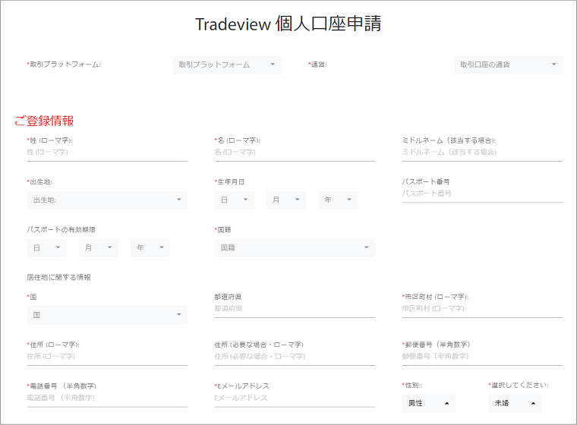This screenshot has width=577, height=425.
Task: Open the marital status dropdown showing 未婚
Action: coord(516,403)
